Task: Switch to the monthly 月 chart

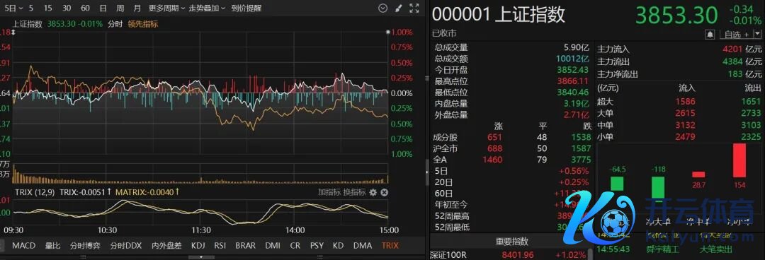Action: click(x=137, y=8)
